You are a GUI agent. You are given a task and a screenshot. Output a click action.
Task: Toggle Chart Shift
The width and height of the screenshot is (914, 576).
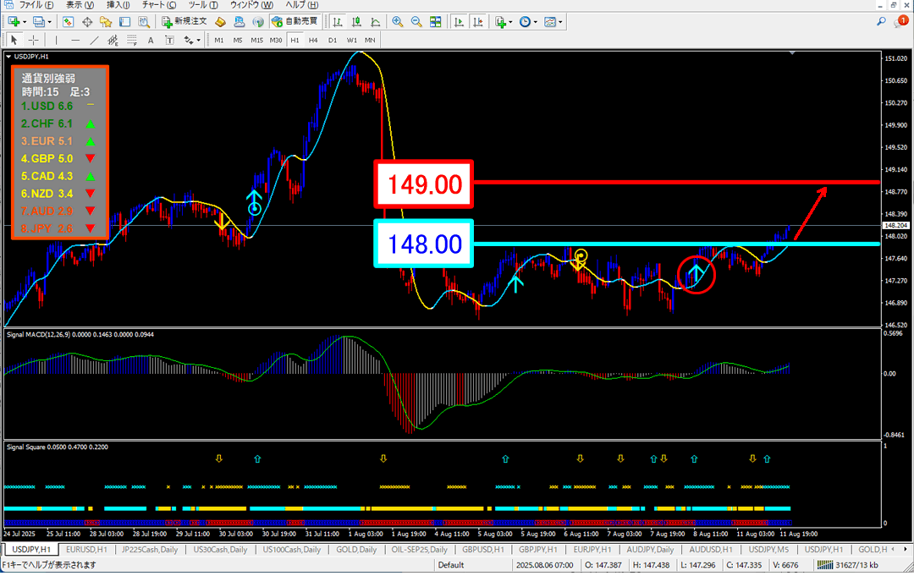pos(478,21)
